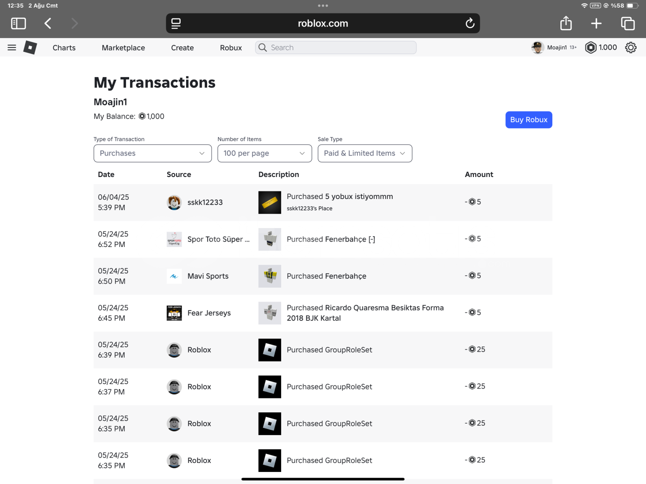This screenshot has width=646, height=484.
Task: Open the Spor Toto Süper source link
Action: [x=218, y=239]
